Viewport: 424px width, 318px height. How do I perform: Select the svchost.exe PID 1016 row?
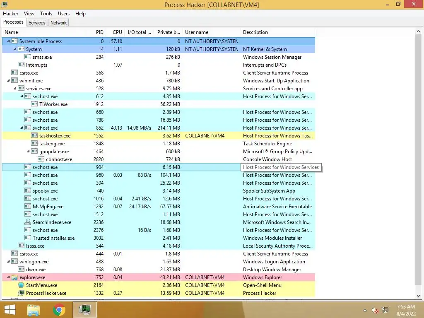(159, 198)
